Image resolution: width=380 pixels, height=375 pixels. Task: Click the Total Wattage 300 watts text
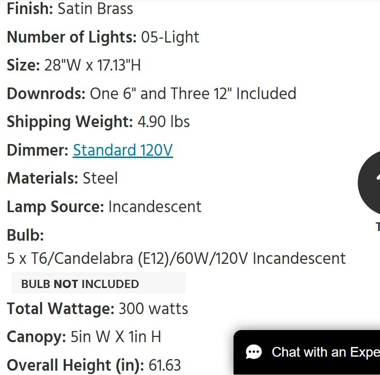pos(97,309)
